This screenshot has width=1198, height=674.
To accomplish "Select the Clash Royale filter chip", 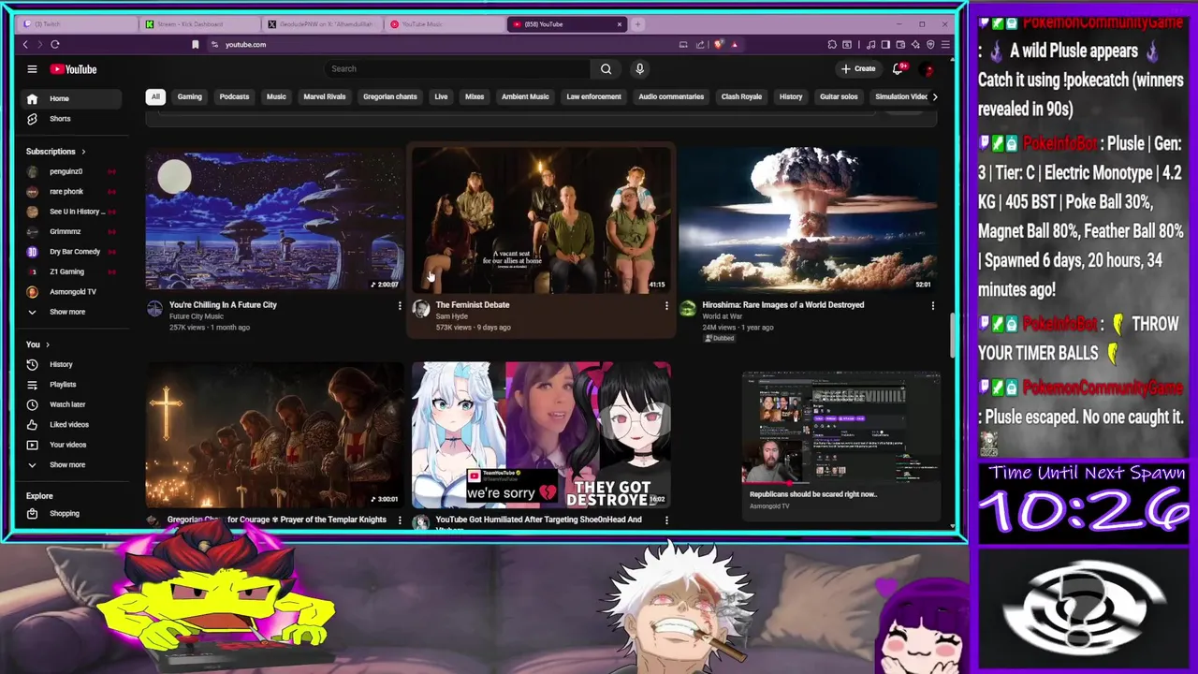I will pos(741,96).
